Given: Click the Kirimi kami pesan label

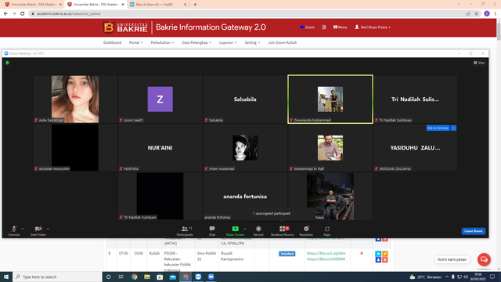Looking at the screenshot, I should tap(452, 259).
